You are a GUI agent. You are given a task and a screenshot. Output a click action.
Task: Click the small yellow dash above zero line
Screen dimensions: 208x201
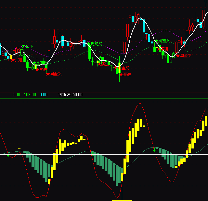[x=19, y=148]
